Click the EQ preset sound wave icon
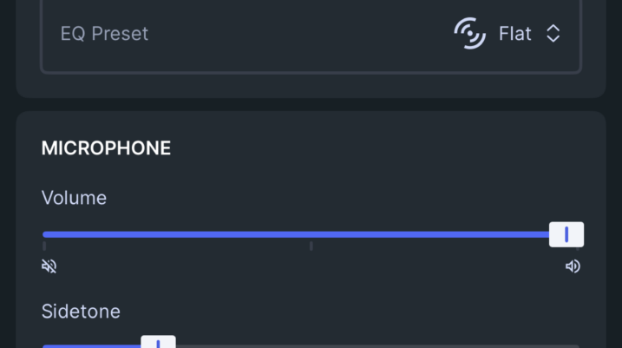The image size is (622, 348). [469, 34]
